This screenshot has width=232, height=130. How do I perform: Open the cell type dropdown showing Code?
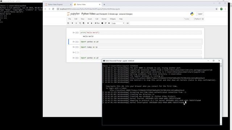pyautogui.click(x=118, y=23)
